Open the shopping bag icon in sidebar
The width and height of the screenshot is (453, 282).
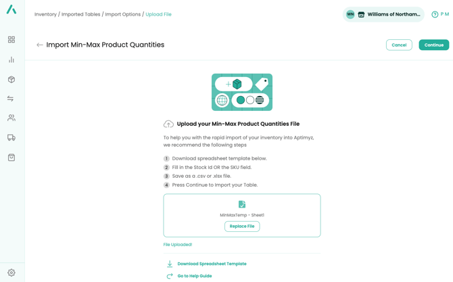point(11,157)
